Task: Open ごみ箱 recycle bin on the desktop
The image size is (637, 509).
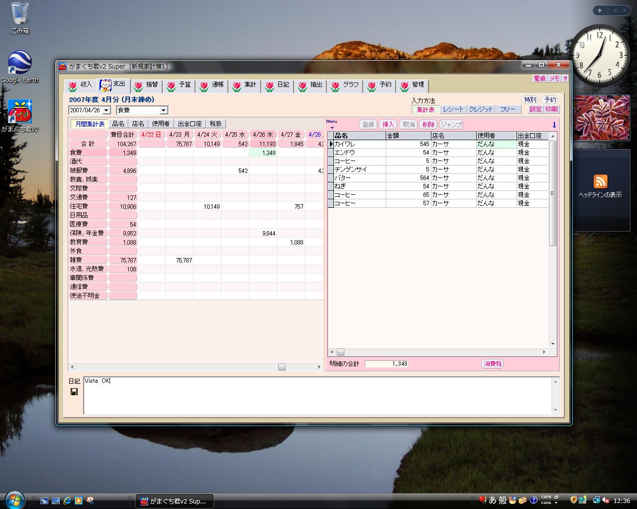Action: (19, 18)
